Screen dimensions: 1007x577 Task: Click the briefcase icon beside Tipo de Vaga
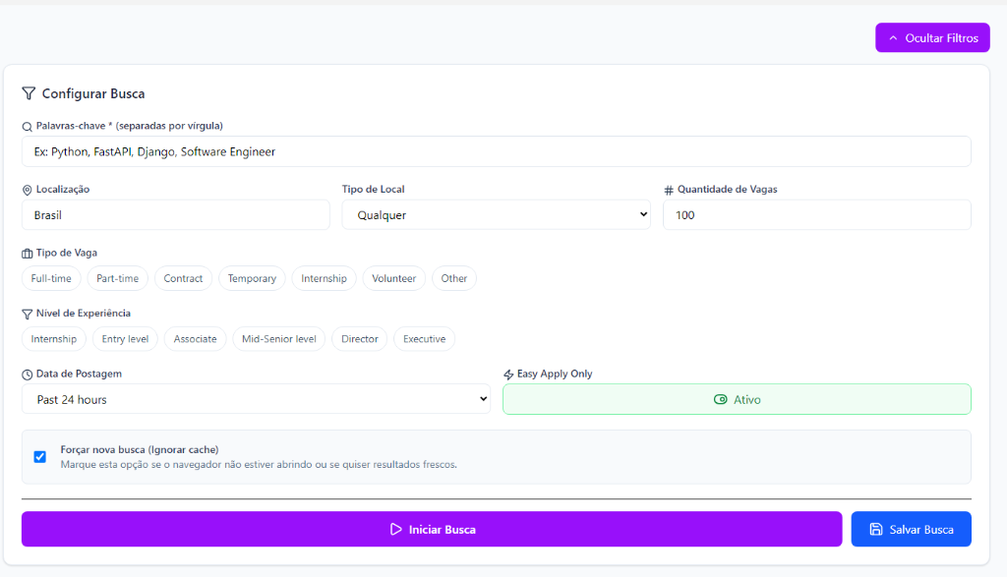(x=28, y=254)
